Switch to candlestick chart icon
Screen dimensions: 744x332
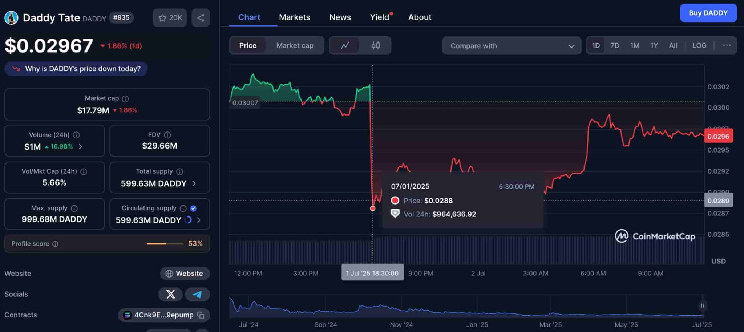[376, 45]
